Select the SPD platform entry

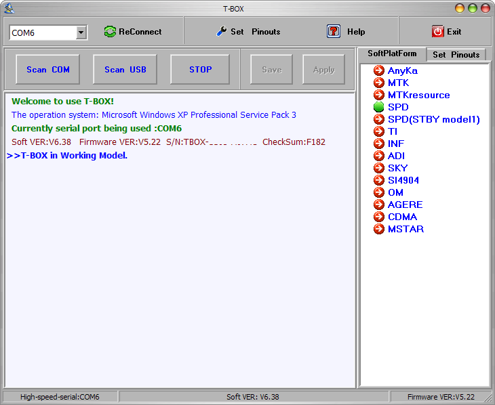coord(398,107)
